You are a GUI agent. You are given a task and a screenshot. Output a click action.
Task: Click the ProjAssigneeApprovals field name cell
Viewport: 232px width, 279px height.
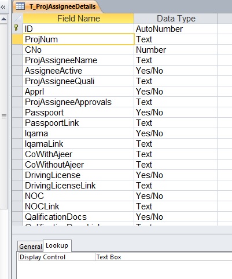(x=79, y=102)
